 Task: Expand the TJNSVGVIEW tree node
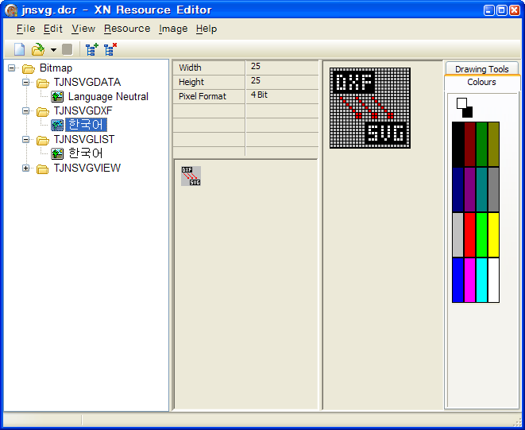tap(25, 169)
